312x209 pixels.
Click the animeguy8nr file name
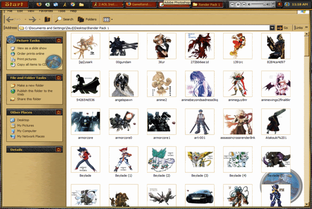pos(238,100)
